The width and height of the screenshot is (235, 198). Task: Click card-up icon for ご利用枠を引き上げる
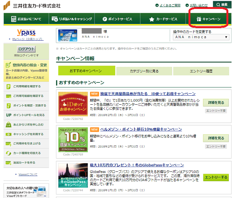tap(9, 144)
